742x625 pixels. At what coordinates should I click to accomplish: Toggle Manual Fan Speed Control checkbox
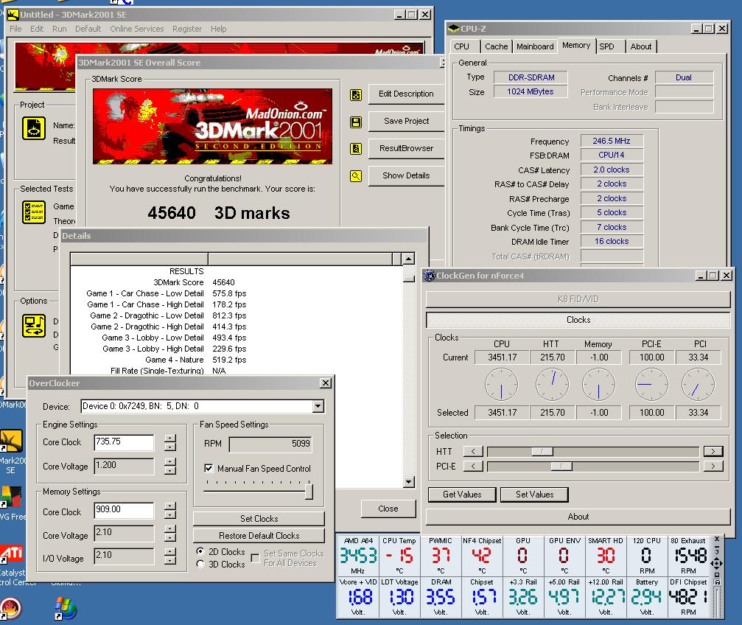point(209,468)
